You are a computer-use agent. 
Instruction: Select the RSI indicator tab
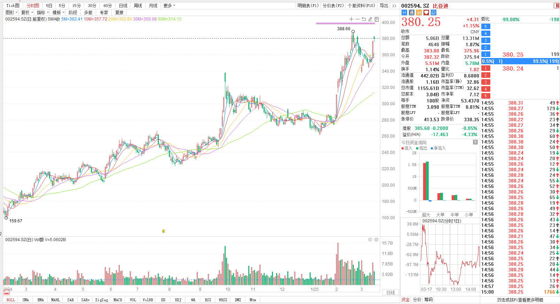coord(208,300)
